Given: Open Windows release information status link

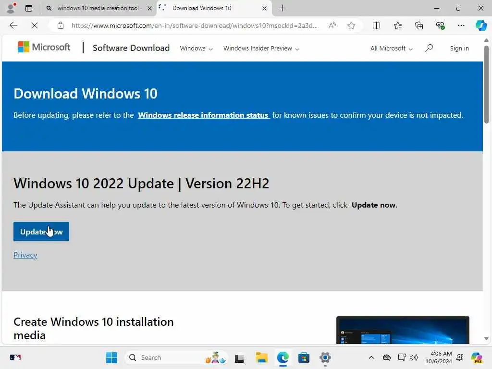Looking at the screenshot, I should [203, 115].
